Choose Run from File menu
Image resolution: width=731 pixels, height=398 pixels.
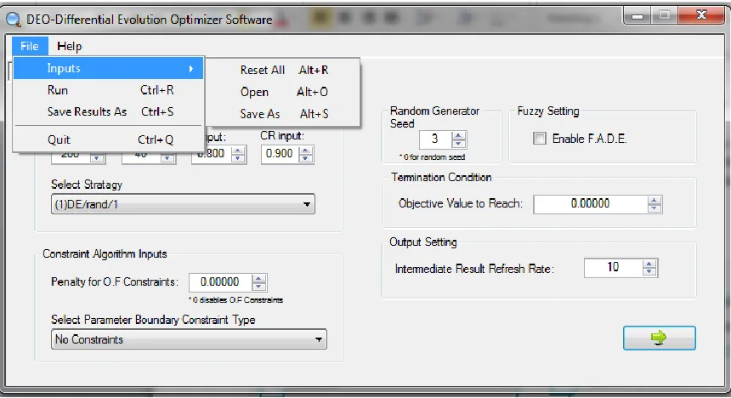(x=108, y=90)
